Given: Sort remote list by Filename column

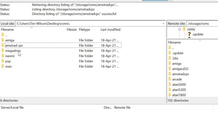Looking at the screenshot, I should coord(174,42).
